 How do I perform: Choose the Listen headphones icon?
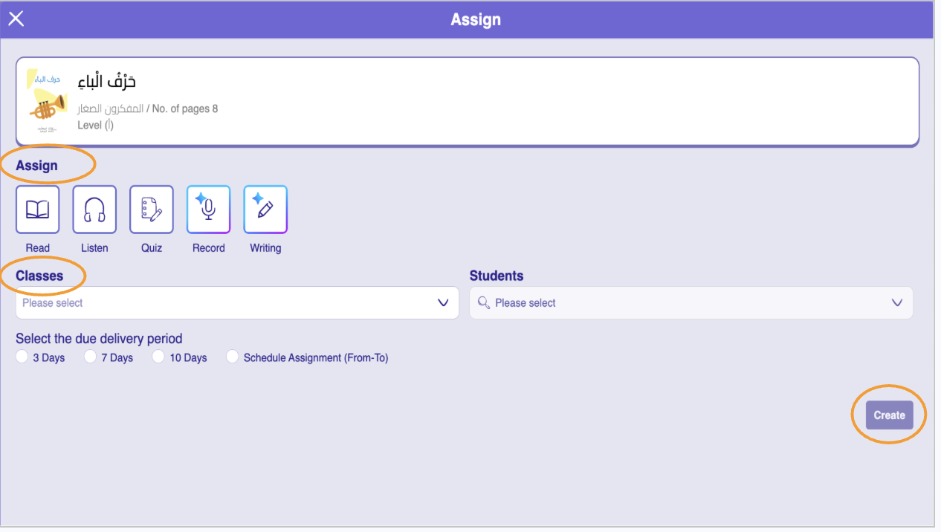point(94,210)
